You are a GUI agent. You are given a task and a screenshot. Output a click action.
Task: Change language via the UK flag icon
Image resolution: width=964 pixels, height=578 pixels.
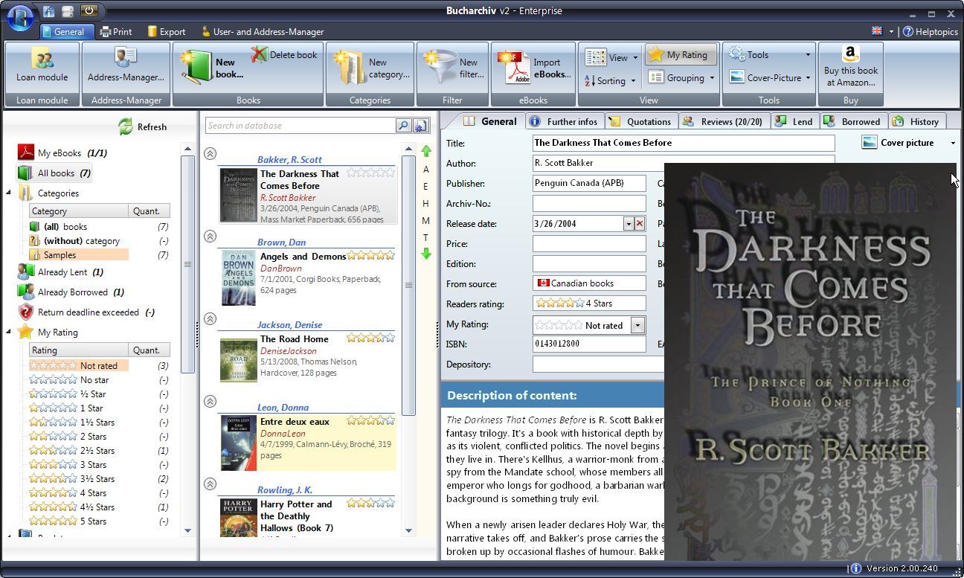click(877, 31)
